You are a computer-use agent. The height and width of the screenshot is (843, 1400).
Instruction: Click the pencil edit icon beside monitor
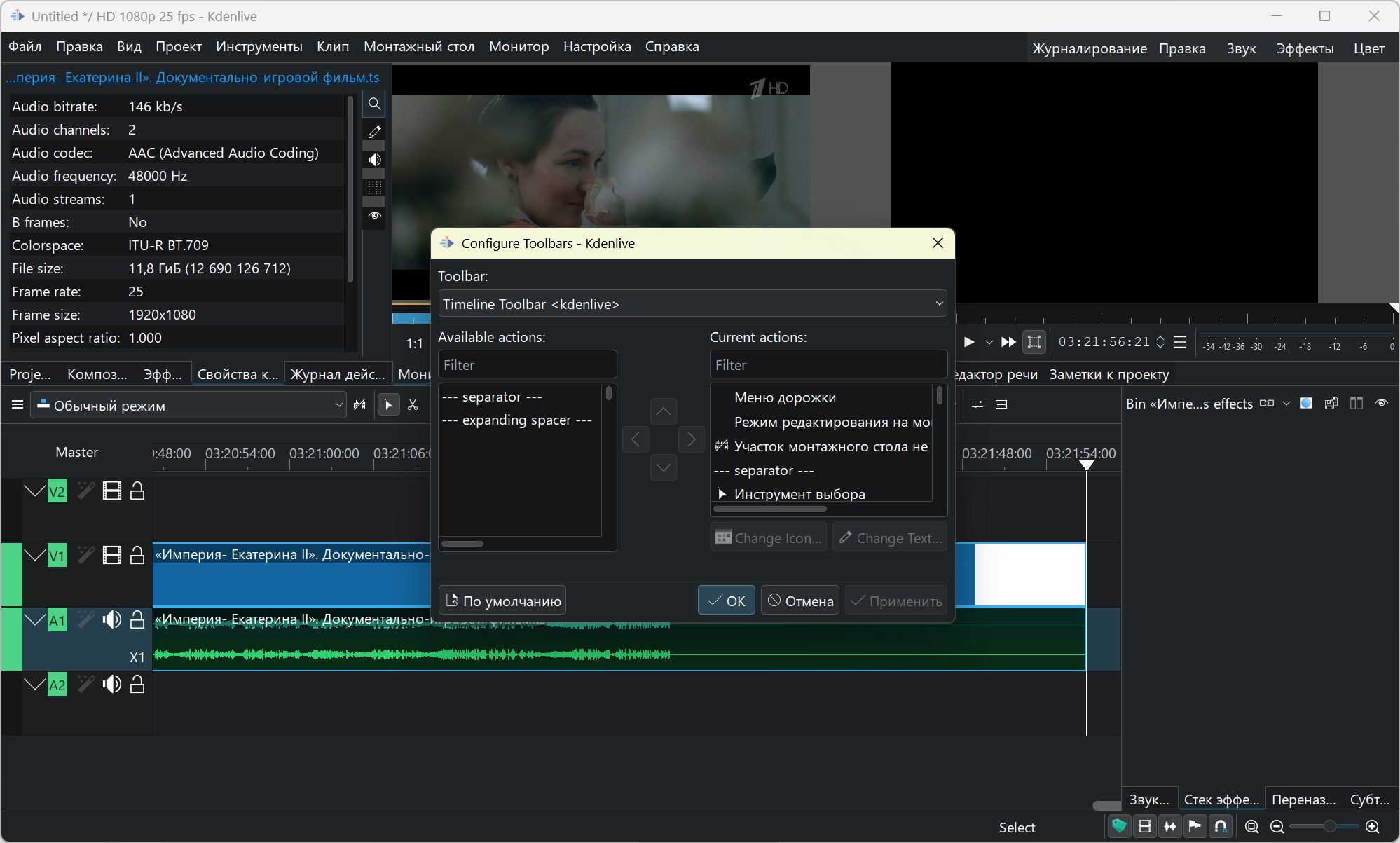(x=375, y=132)
